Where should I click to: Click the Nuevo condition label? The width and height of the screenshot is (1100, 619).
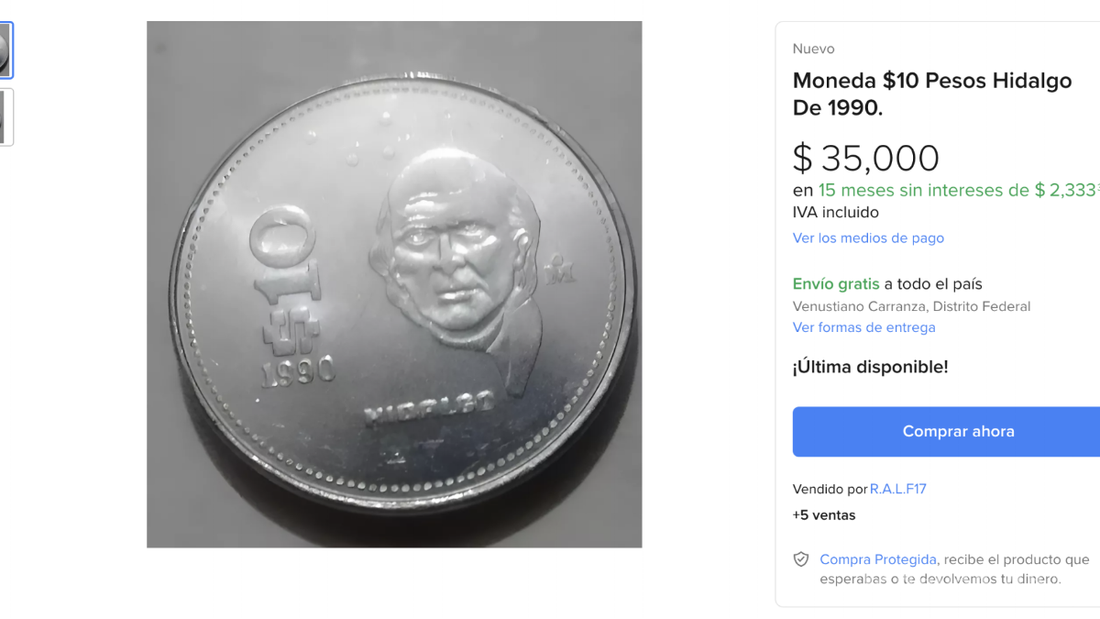[814, 49]
